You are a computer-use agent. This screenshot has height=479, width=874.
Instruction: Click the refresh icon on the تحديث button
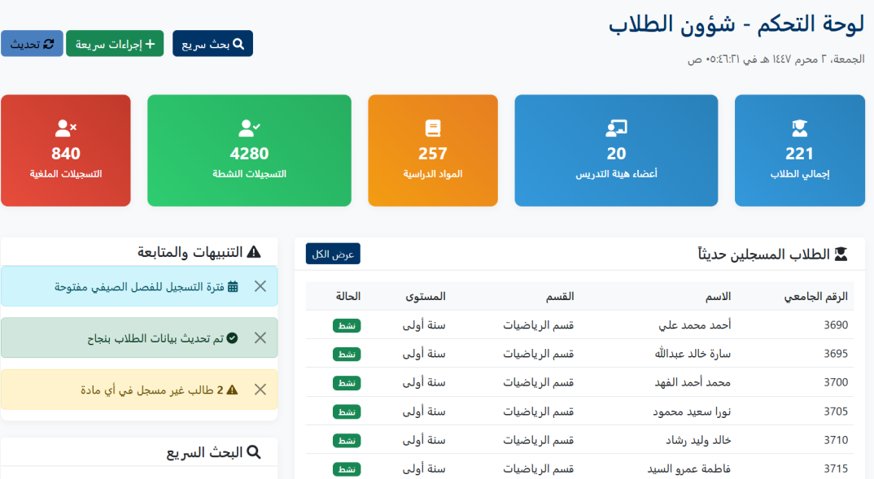coord(48,43)
